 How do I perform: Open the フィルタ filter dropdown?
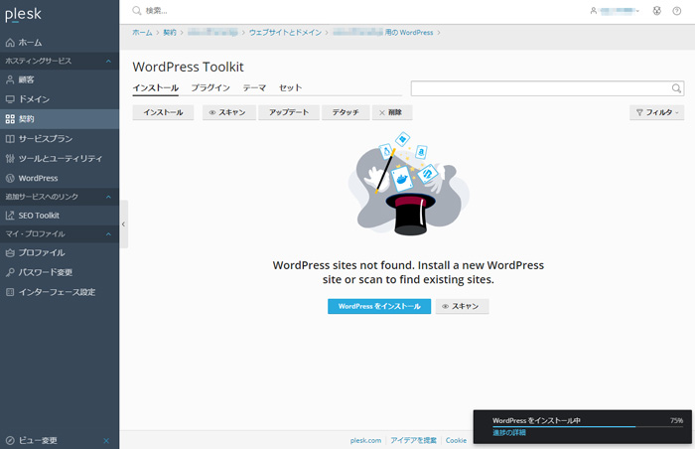coord(657,113)
